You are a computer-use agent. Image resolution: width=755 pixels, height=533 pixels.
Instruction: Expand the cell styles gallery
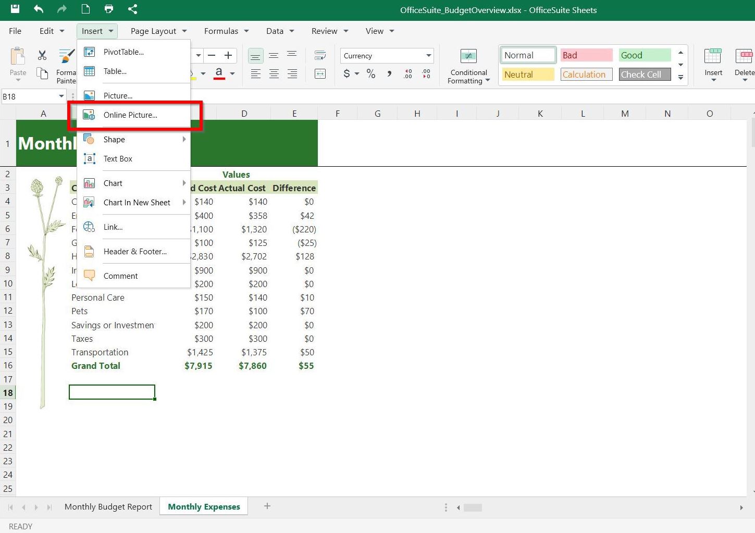tap(680, 77)
